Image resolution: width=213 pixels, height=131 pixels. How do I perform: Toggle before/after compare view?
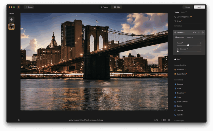tap(164, 120)
